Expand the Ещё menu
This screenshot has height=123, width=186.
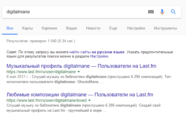114,28
